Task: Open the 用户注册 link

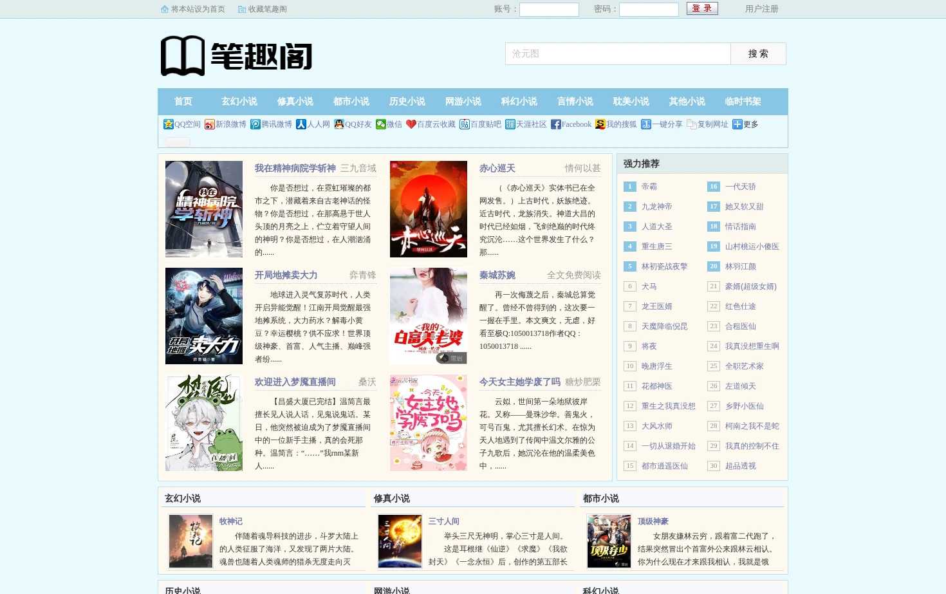Action: point(762,9)
